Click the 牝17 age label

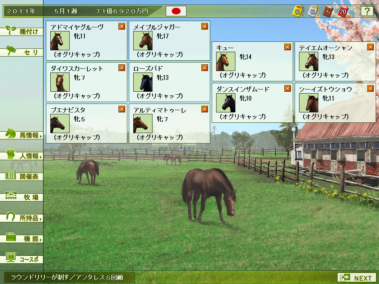click(163, 36)
